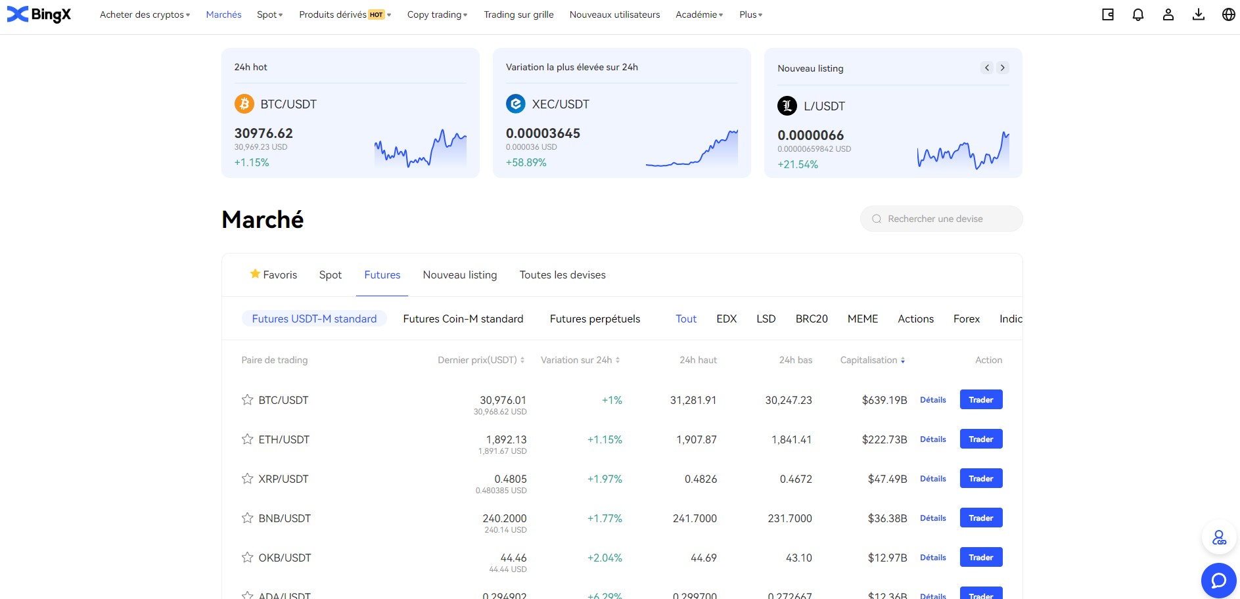Switch to the Nouveau listing tab
Viewport: 1240px width, 599px height.
[460, 275]
